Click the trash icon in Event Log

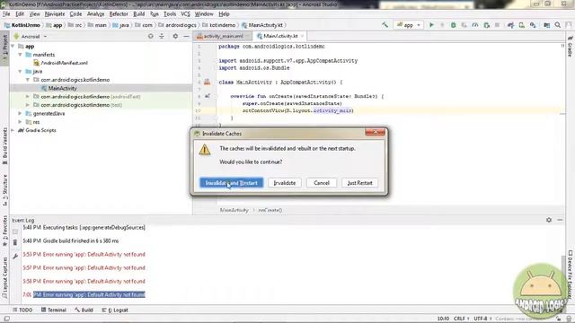(15, 242)
